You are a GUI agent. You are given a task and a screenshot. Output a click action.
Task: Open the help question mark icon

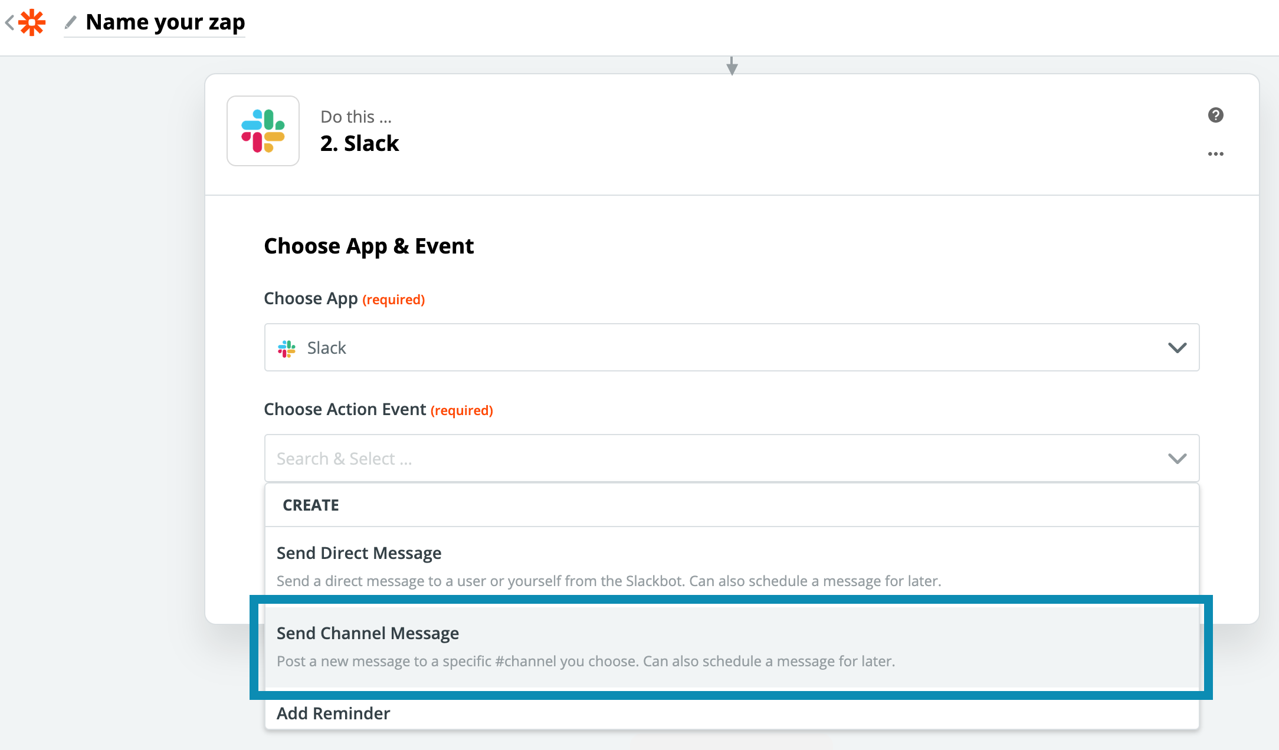click(1215, 115)
